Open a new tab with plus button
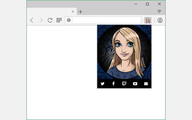Viewport: 192px width, 120px height. [x=80, y=12]
